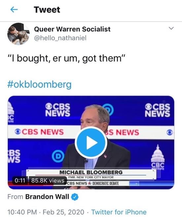The image size is (182, 221).
Task: Click the CBS News logo at video top-right
Action: pos(158,110)
